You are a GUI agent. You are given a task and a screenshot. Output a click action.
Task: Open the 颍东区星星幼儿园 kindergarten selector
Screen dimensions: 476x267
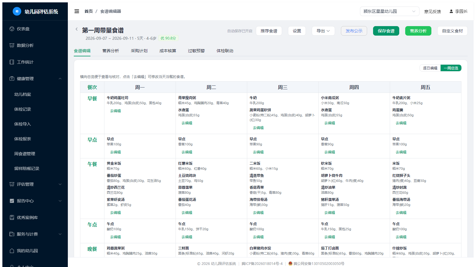coord(389,11)
